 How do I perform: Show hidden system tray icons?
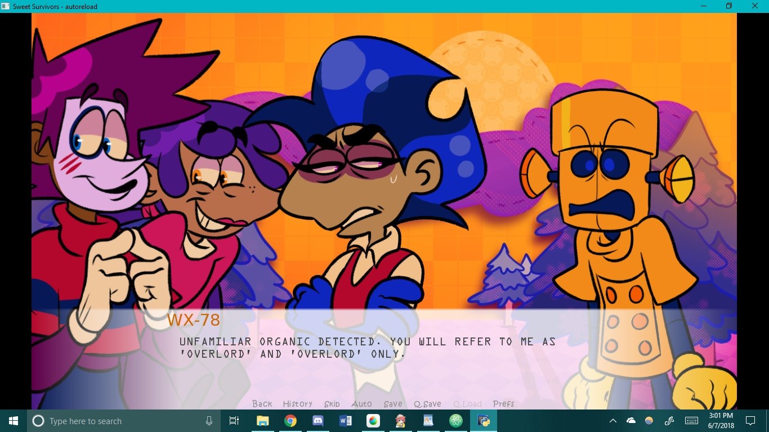[613, 421]
